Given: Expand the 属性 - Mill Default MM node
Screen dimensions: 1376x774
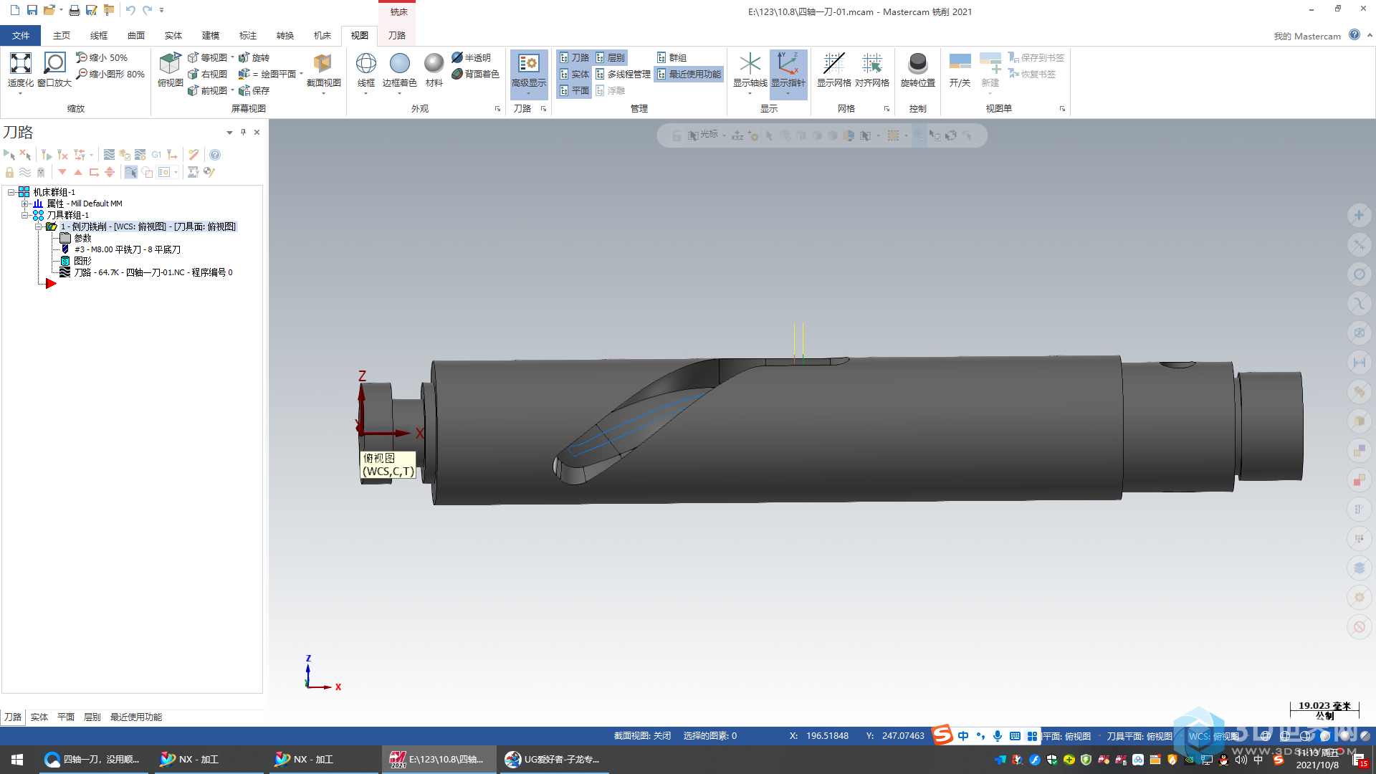Looking at the screenshot, I should pos(25,204).
